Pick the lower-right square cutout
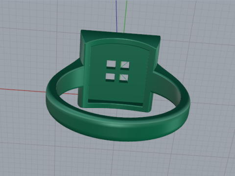This screenshot has width=235, height=176. point(124,78)
